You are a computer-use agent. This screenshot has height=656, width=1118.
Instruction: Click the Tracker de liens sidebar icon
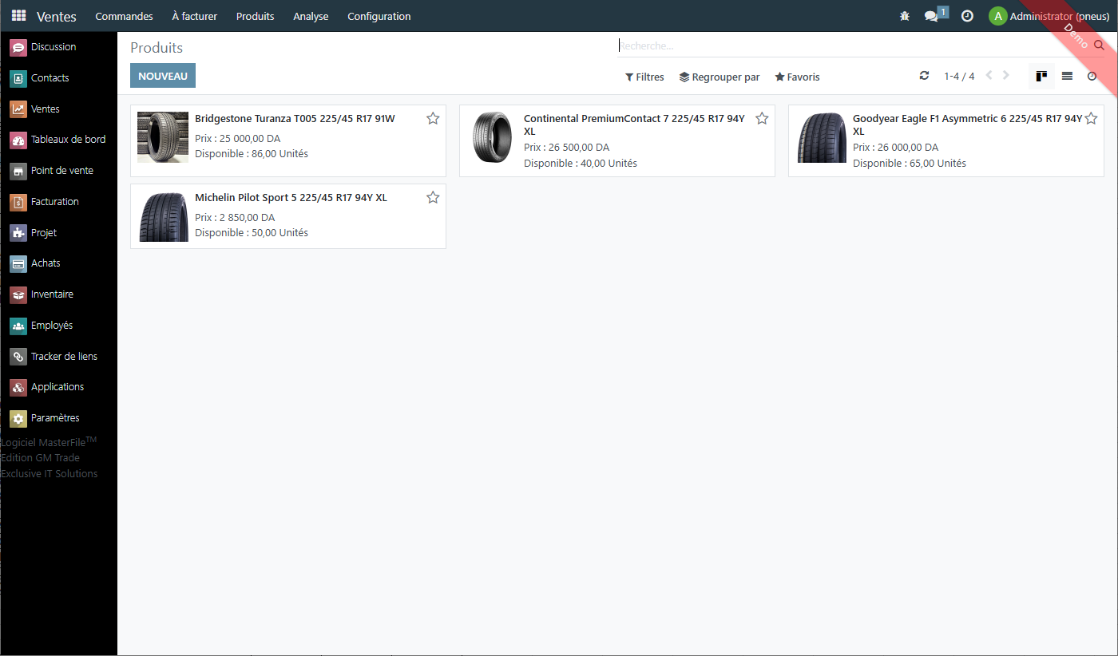point(18,357)
